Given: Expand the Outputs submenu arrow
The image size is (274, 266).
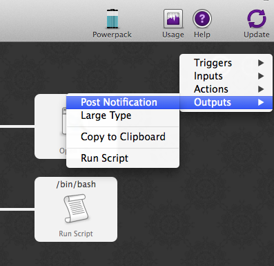Looking at the screenshot, I should [x=261, y=102].
